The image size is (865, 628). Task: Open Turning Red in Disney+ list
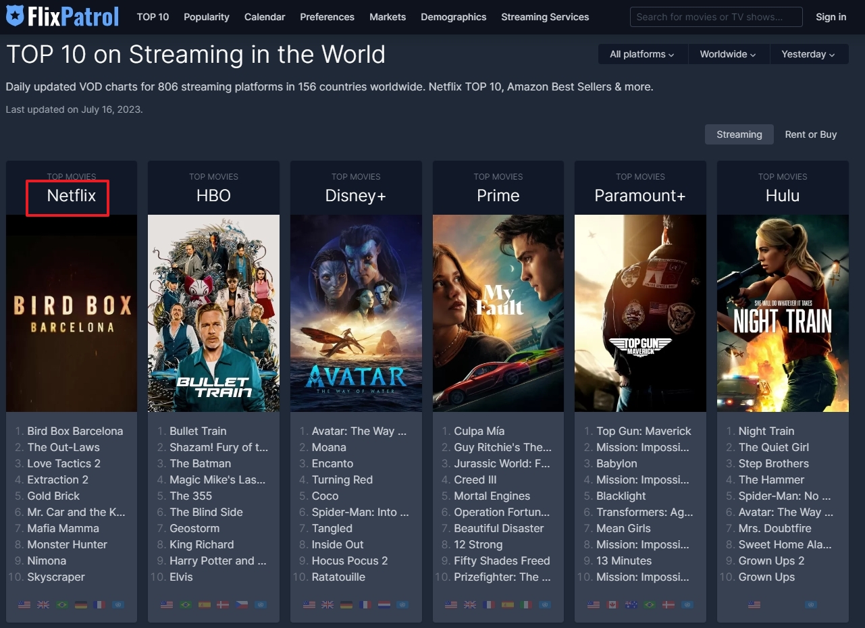click(x=342, y=479)
